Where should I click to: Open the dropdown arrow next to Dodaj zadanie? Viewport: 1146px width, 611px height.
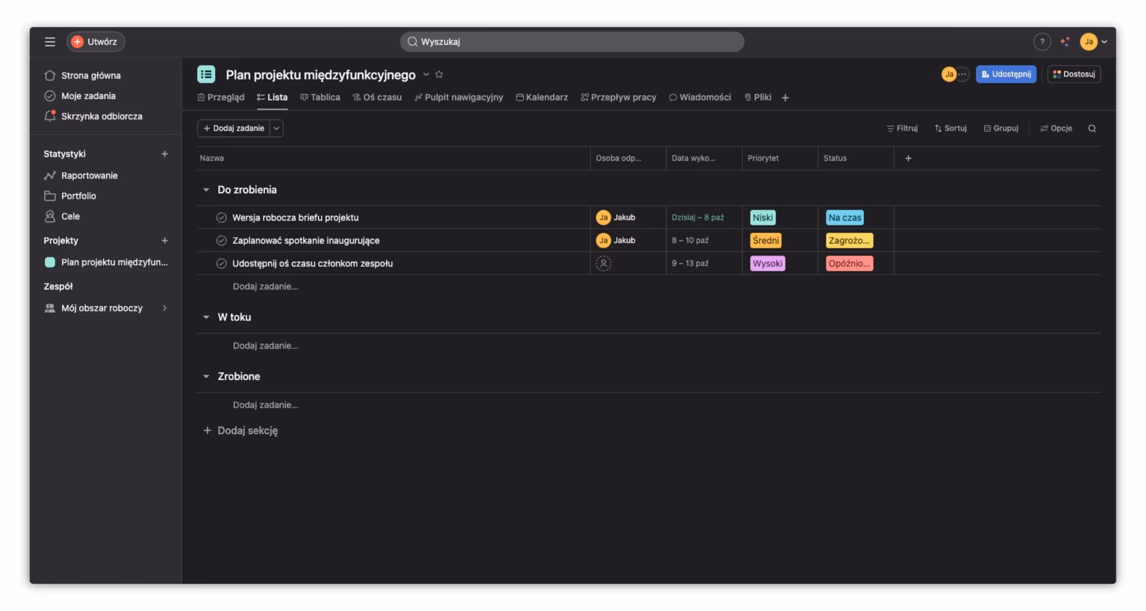[x=276, y=128]
